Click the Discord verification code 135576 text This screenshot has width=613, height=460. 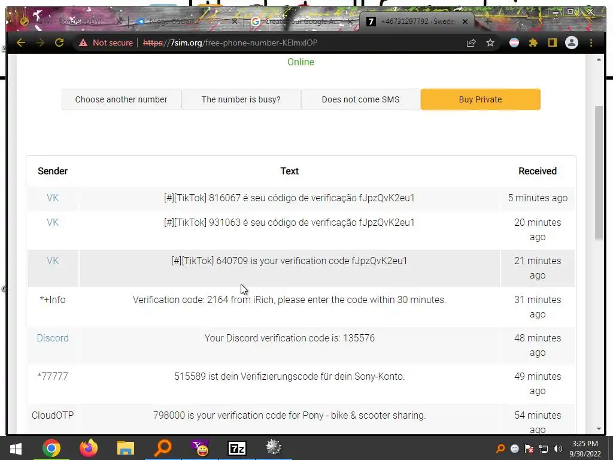[x=289, y=338]
